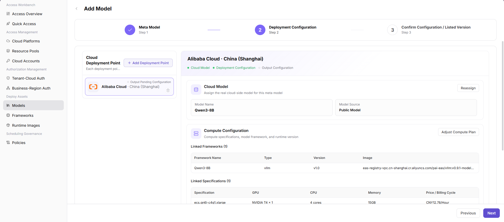Click the step 2 circle indicator
This screenshot has height=222, width=504.
260,30
